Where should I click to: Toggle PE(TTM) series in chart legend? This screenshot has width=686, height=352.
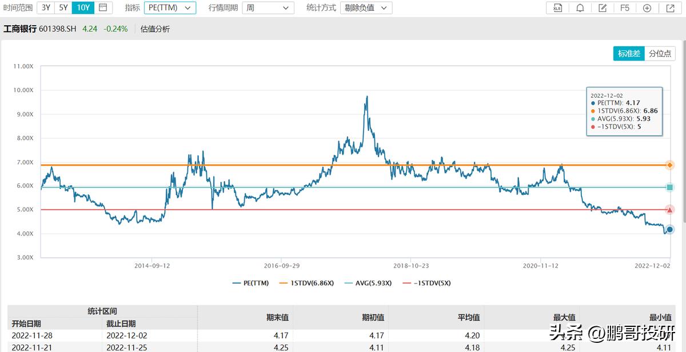pyautogui.click(x=250, y=283)
